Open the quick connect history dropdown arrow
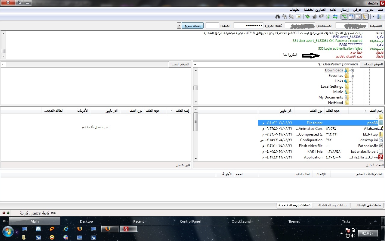This screenshot has width=385, height=241. coord(179,26)
